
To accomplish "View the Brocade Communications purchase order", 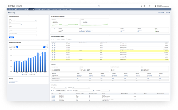I will tap(55, 49).
